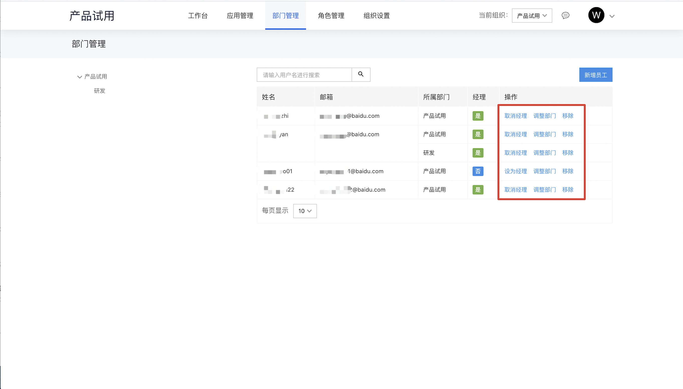Click 移除 in the 研发 department row

coord(567,153)
